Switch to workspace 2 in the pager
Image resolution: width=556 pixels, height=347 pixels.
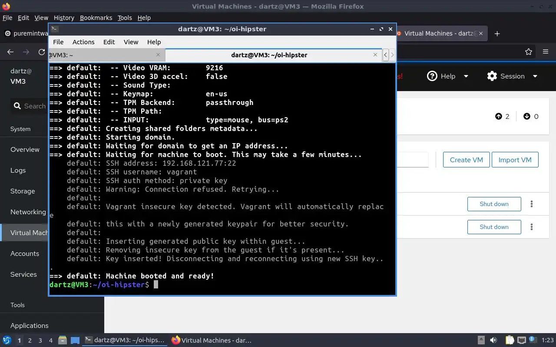[x=30, y=340]
